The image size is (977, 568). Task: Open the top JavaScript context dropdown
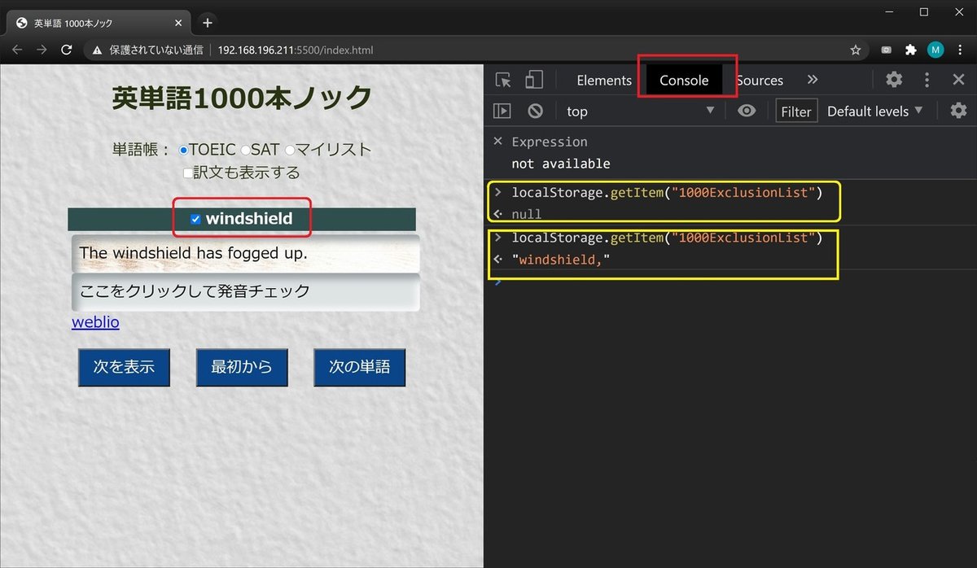click(x=640, y=111)
